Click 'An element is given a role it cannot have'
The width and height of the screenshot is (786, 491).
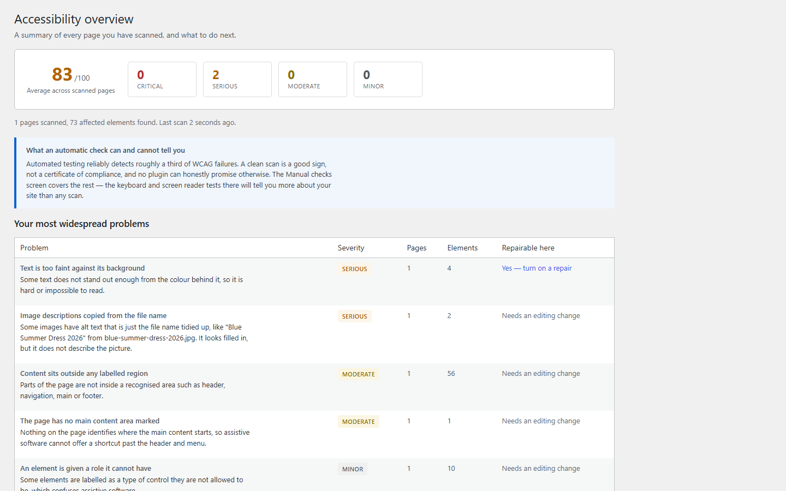point(86,469)
